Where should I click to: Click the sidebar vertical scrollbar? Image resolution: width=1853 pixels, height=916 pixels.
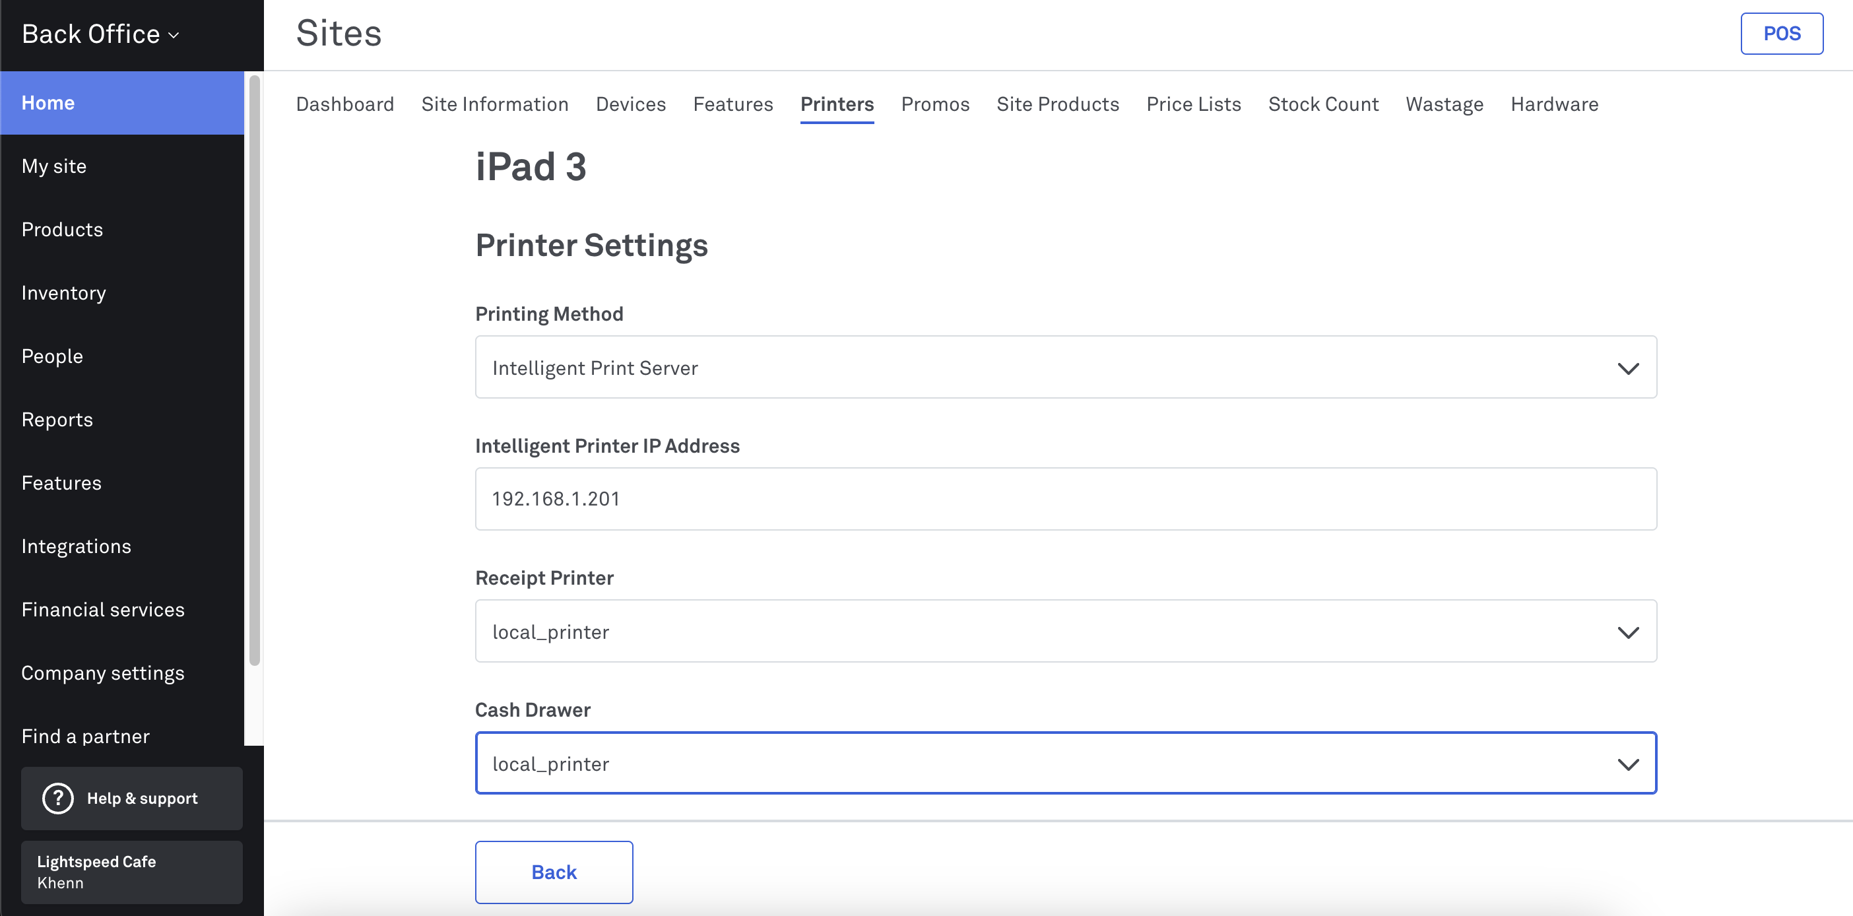[254, 371]
